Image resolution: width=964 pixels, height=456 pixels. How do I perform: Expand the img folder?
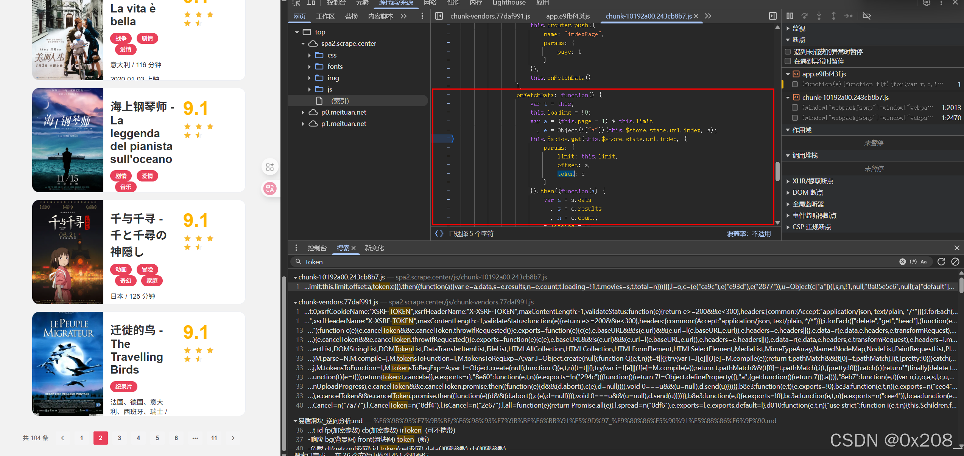[x=309, y=78]
